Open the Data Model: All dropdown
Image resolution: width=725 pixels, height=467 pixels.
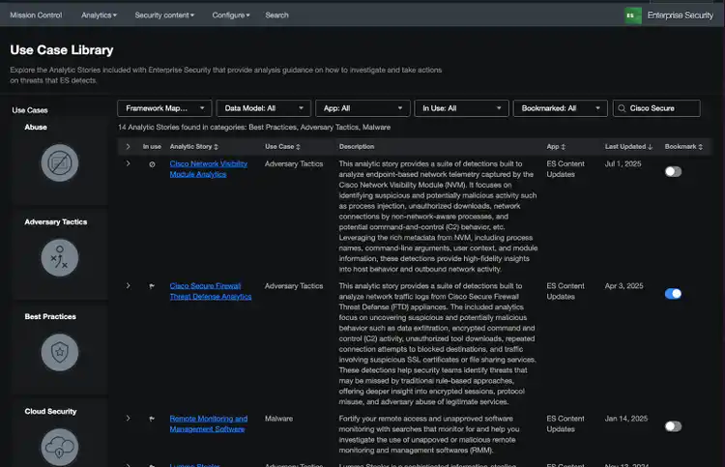pos(264,109)
